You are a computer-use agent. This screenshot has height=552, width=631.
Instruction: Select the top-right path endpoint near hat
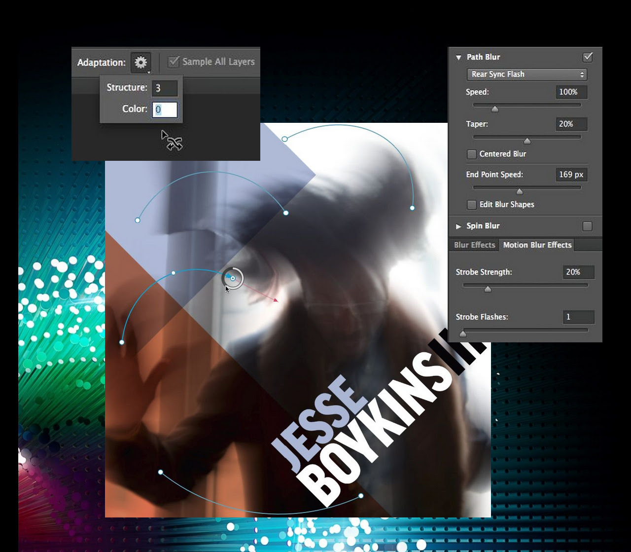pos(412,208)
